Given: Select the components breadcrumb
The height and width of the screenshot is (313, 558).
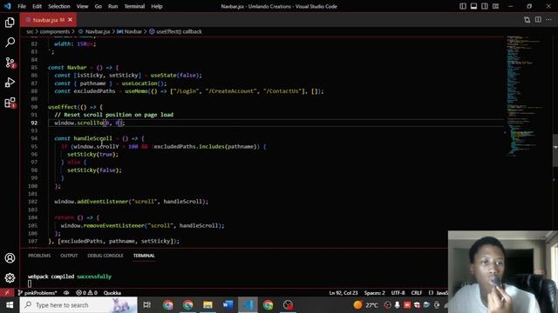Looking at the screenshot, I should (x=55, y=31).
